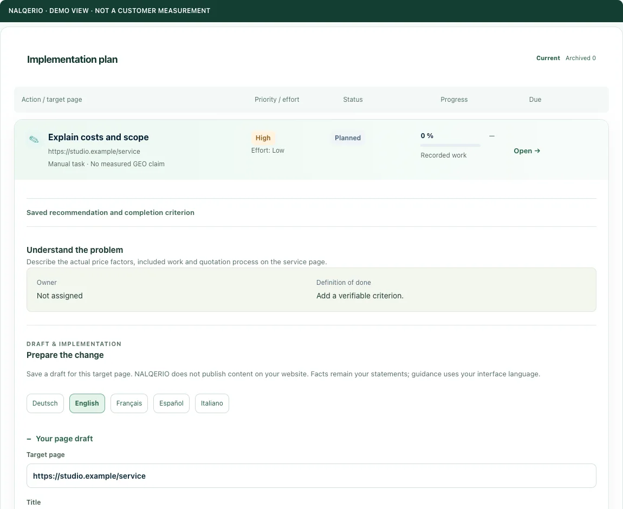The width and height of the screenshot is (623, 509).
Task: Click the Status column header
Action: tap(353, 100)
